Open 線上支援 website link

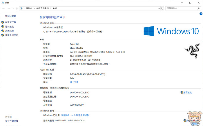(x=74, y=82)
